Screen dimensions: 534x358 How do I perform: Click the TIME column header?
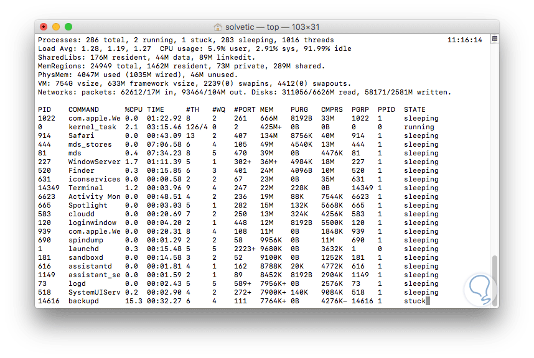coord(156,109)
